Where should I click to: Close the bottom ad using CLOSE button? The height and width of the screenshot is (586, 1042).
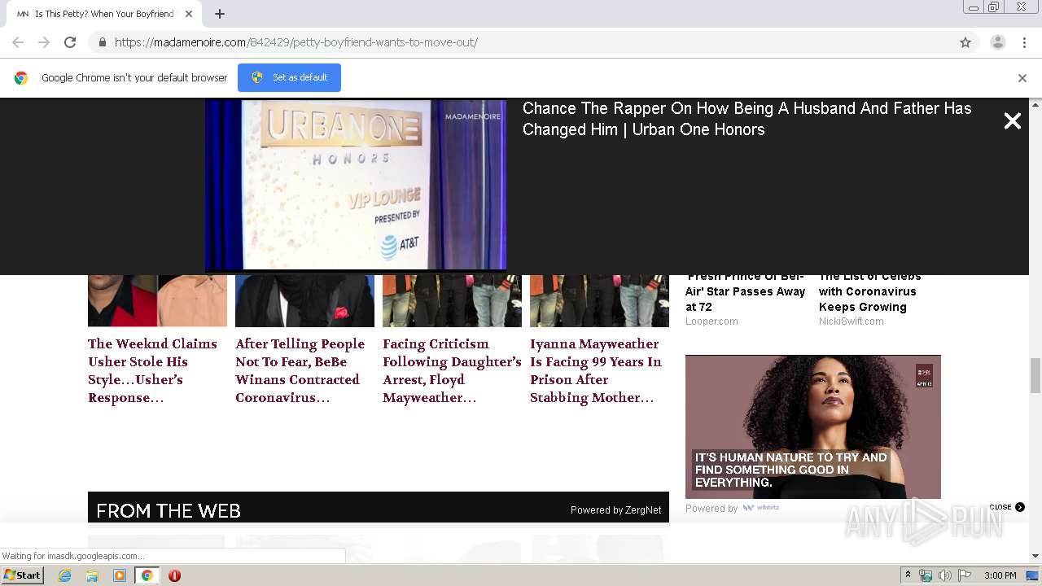click(1007, 507)
